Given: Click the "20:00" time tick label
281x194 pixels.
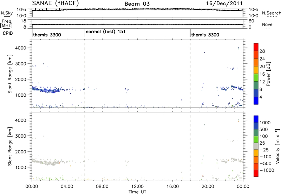Looking at the screenshot, I should click(x=208, y=187).
